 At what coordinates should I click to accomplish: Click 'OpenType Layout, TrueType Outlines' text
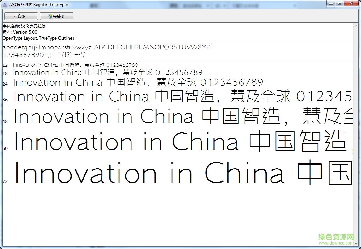38,38
